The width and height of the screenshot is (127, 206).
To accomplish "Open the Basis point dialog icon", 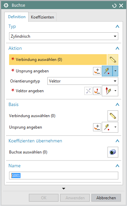I will 97,127.
